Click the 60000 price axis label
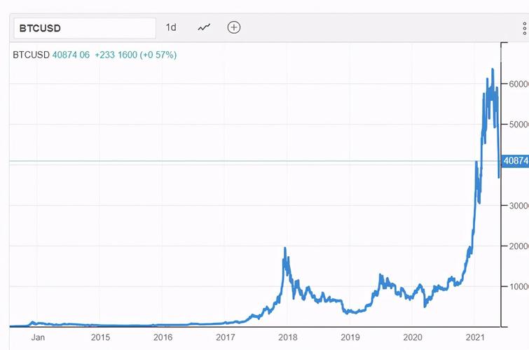This screenshot has width=529, height=350. [518, 84]
